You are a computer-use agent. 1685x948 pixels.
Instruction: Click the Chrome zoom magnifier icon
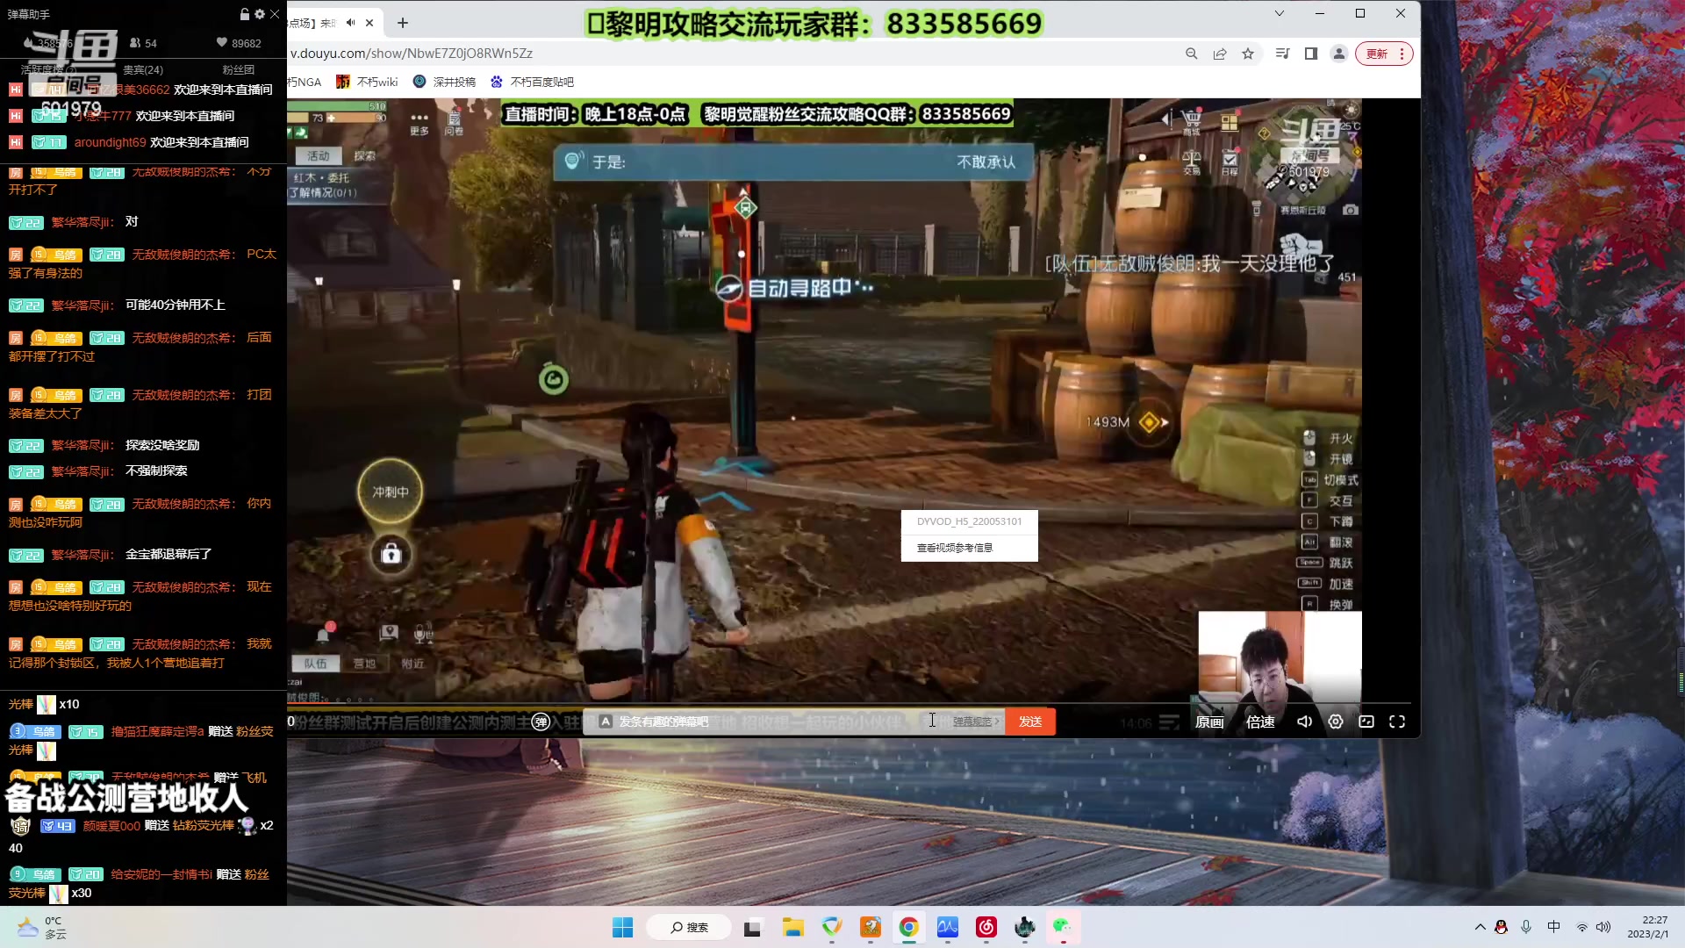(1191, 54)
